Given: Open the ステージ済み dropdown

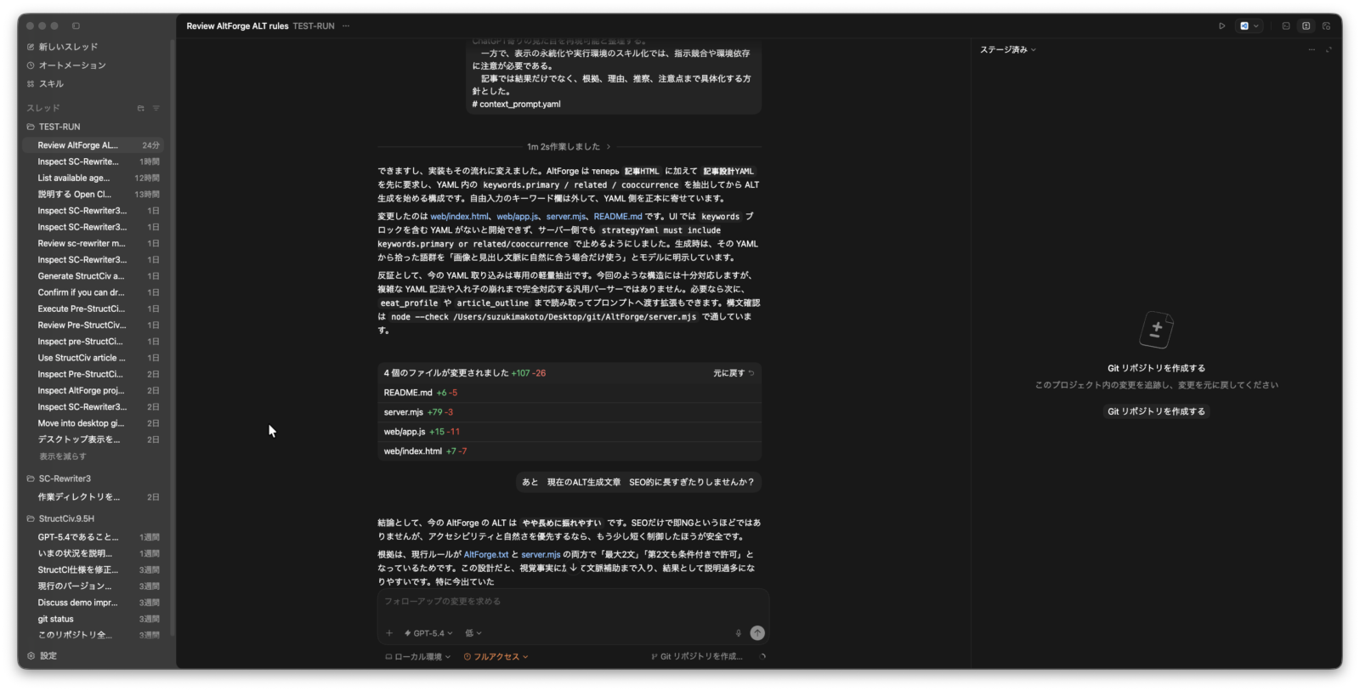Looking at the screenshot, I should [x=1008, y=50].
